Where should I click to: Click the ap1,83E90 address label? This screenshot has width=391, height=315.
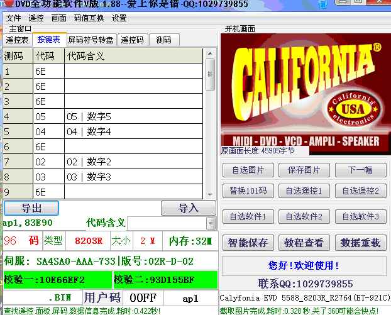coord(28,223)
